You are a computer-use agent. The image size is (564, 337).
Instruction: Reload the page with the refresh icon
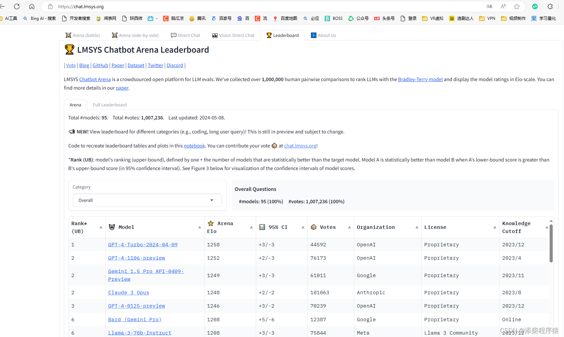[x=17, y=7]
